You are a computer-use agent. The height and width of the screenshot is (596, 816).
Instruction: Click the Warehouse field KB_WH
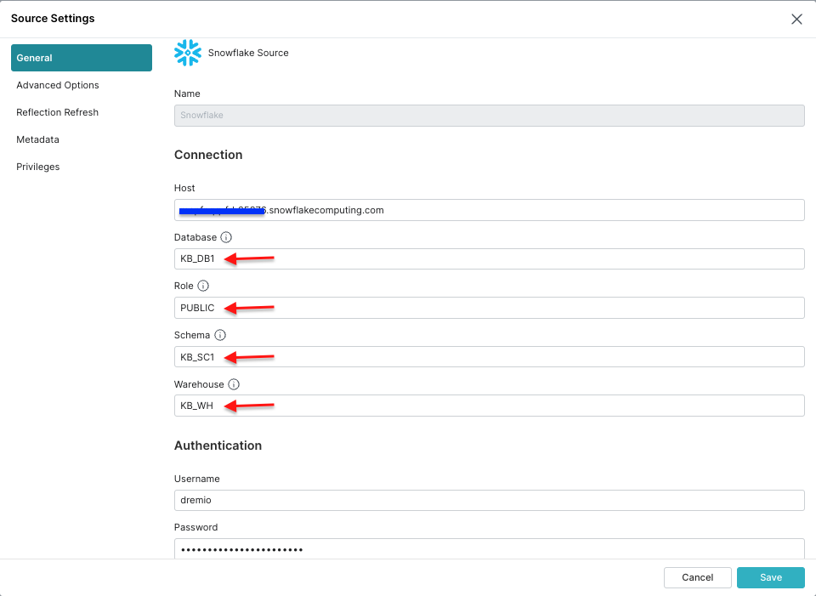pyautogui.click(x=490, y=406)
